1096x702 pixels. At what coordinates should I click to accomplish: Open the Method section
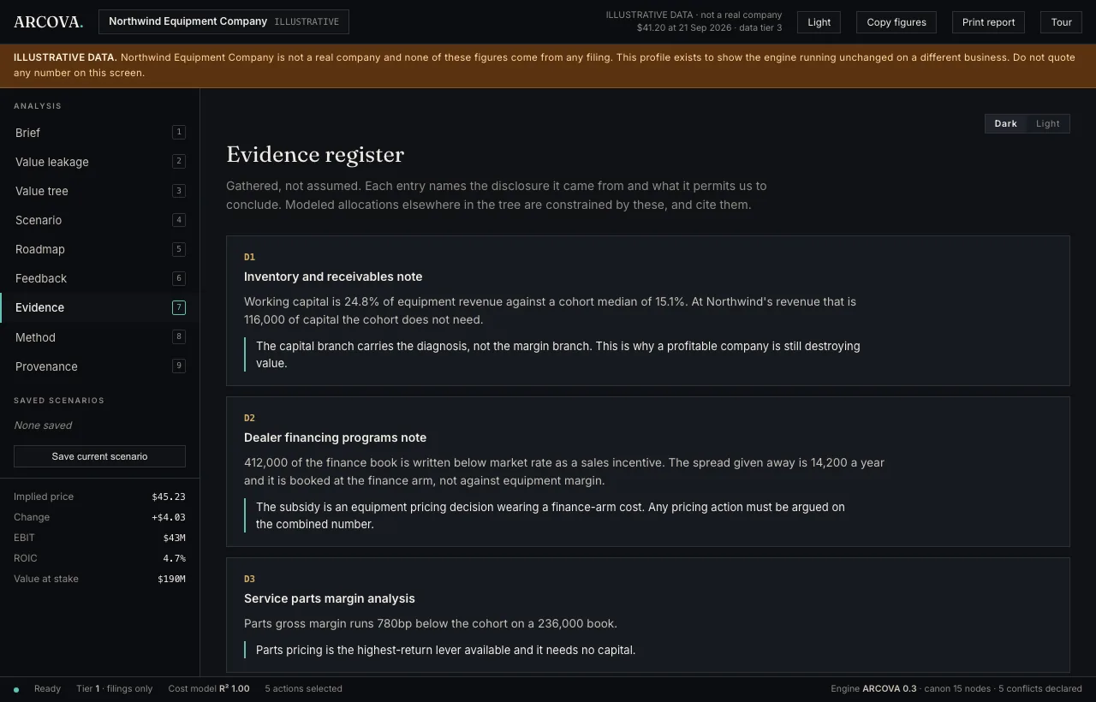99,337
